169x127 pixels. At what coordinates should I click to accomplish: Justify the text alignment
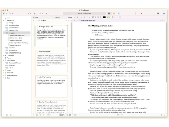[x=101, y=17]
